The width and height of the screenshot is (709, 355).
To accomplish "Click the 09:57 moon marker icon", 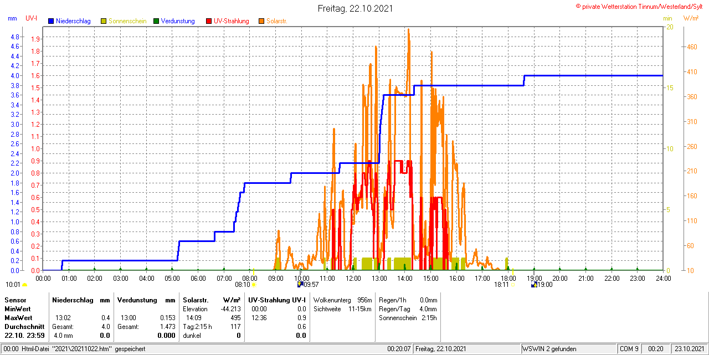I will pyautogui.click(x=300, y=285).
